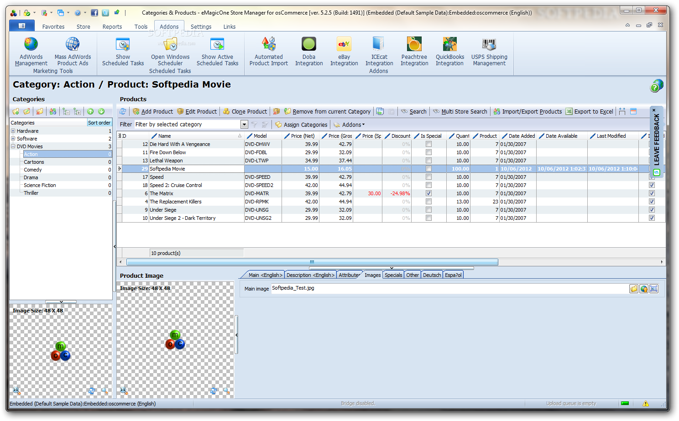Open the Filter by selected category dropdown
The height and width of the screenshot is (421, 679).
point(244,125)
